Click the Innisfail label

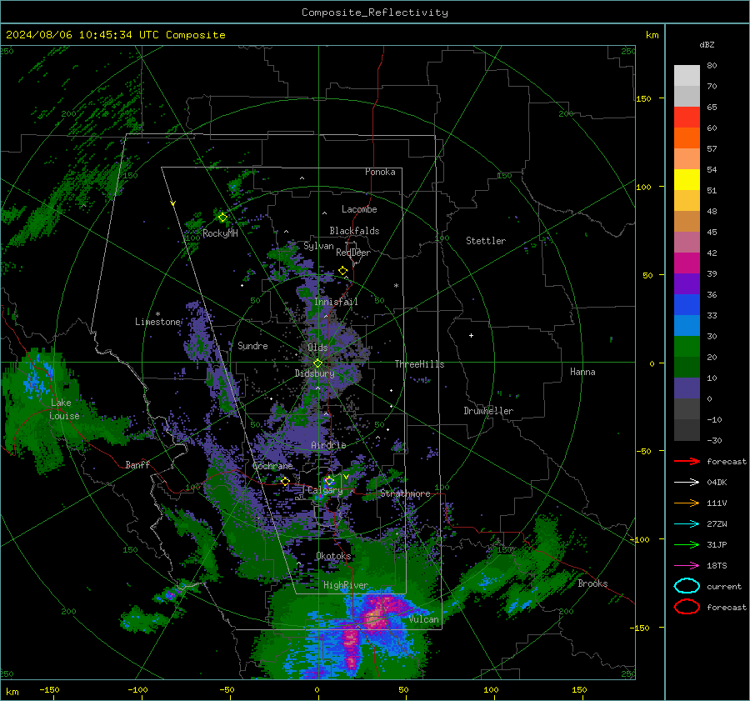point(336,302)
